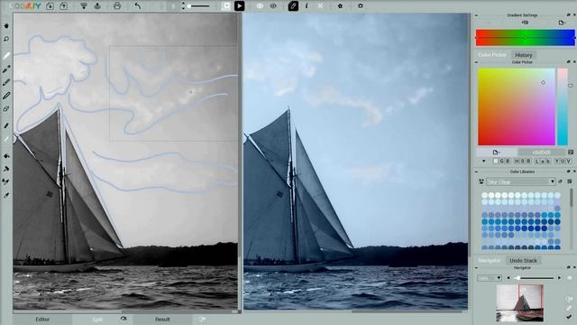Select the hammer-shaped tool in left toolbar

tap(6, 169)
